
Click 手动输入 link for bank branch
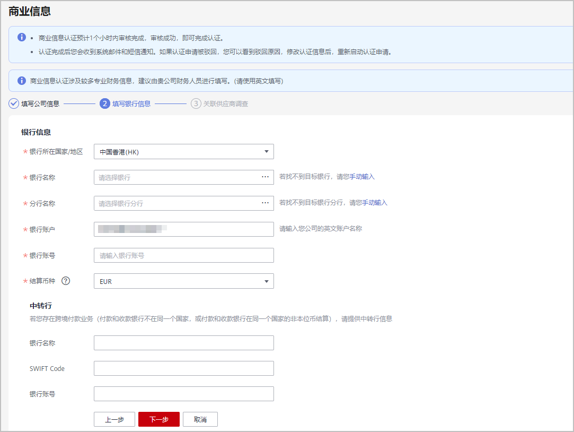click(x=375, y=203)
